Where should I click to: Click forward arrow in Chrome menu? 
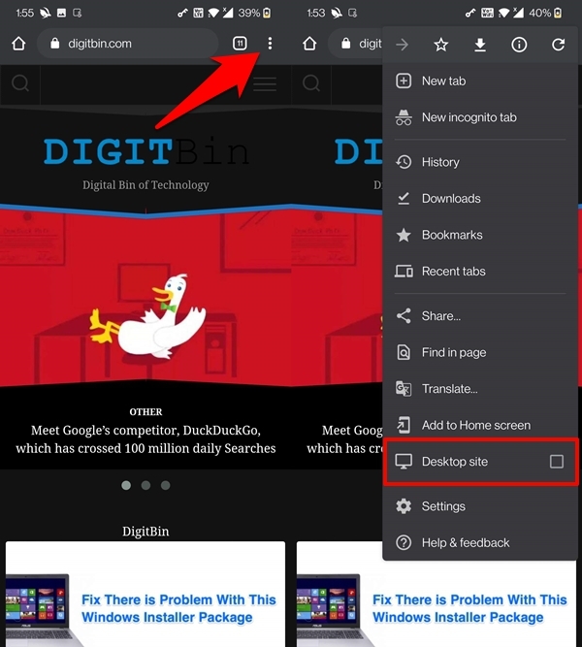[402, 45]
